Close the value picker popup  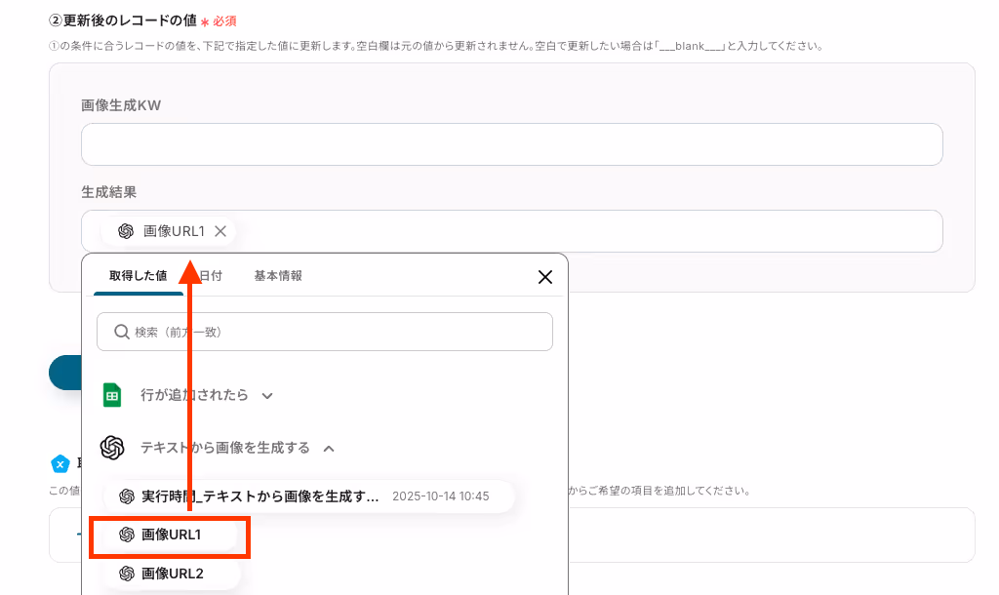(544, 277)
